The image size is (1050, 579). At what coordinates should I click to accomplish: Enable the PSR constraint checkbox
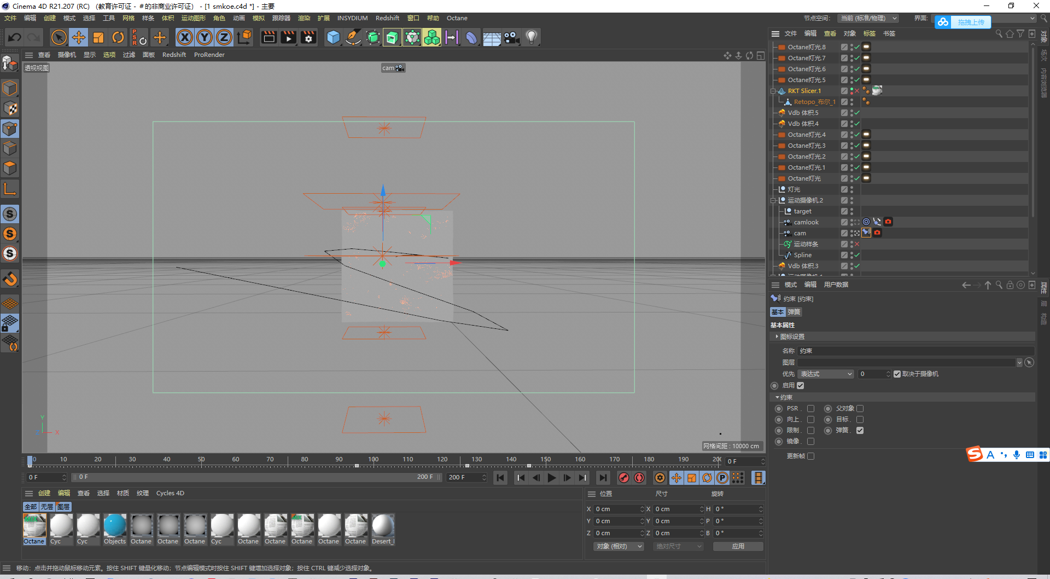pos(811,409)
